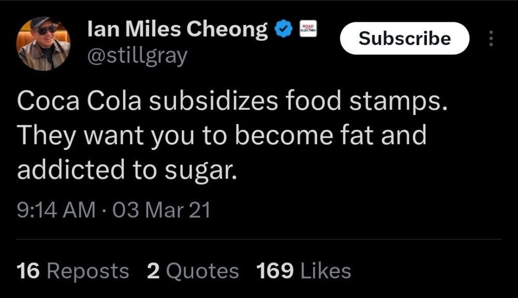The height and width of the screenshot is (298, 518).
Task: Click the display name Ian Miles Cheong
Action: [178, 31]
